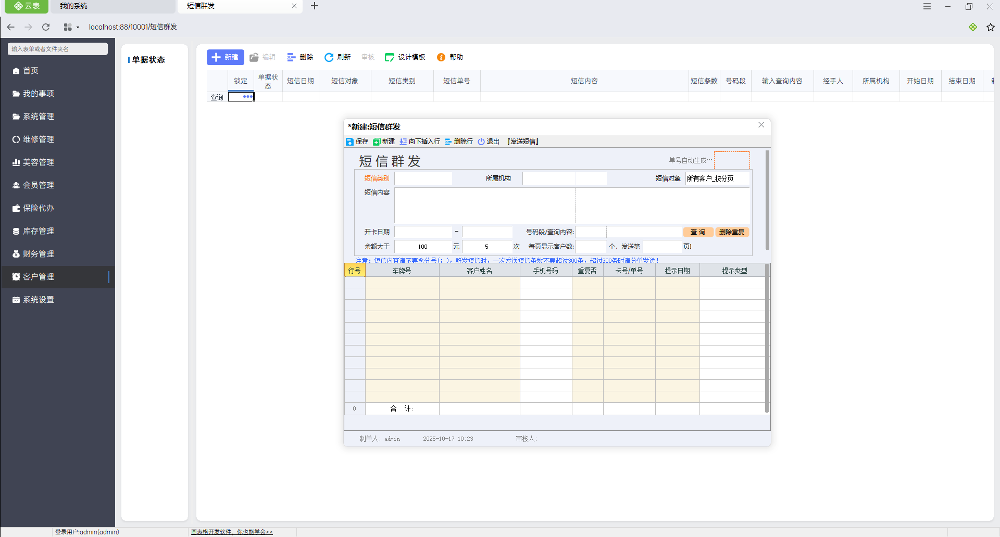Image resolution: width=1000 pixels, height=537 pixels.
Task: Reload the page with browser refresh icon
Action: point(46,27)
